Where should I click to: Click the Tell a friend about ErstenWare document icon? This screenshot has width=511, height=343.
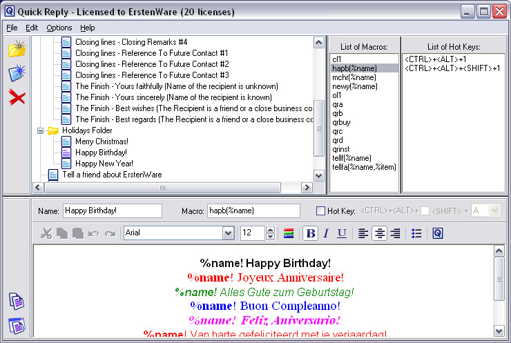(53, 175)
